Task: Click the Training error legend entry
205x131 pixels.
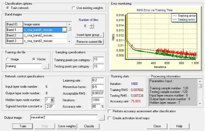Action: 184,16
